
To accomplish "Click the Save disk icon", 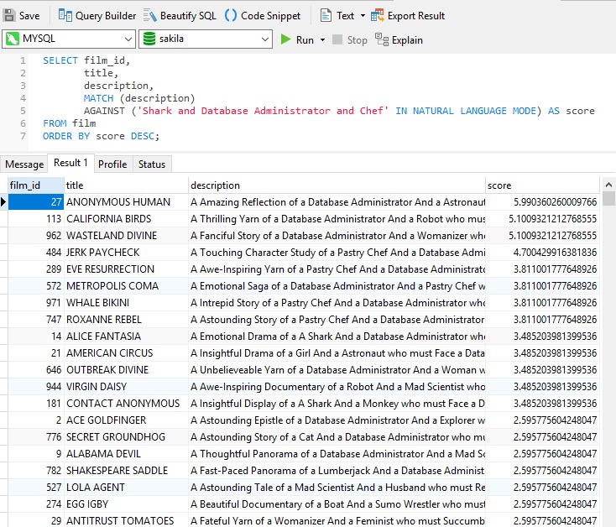I will 8,16.
